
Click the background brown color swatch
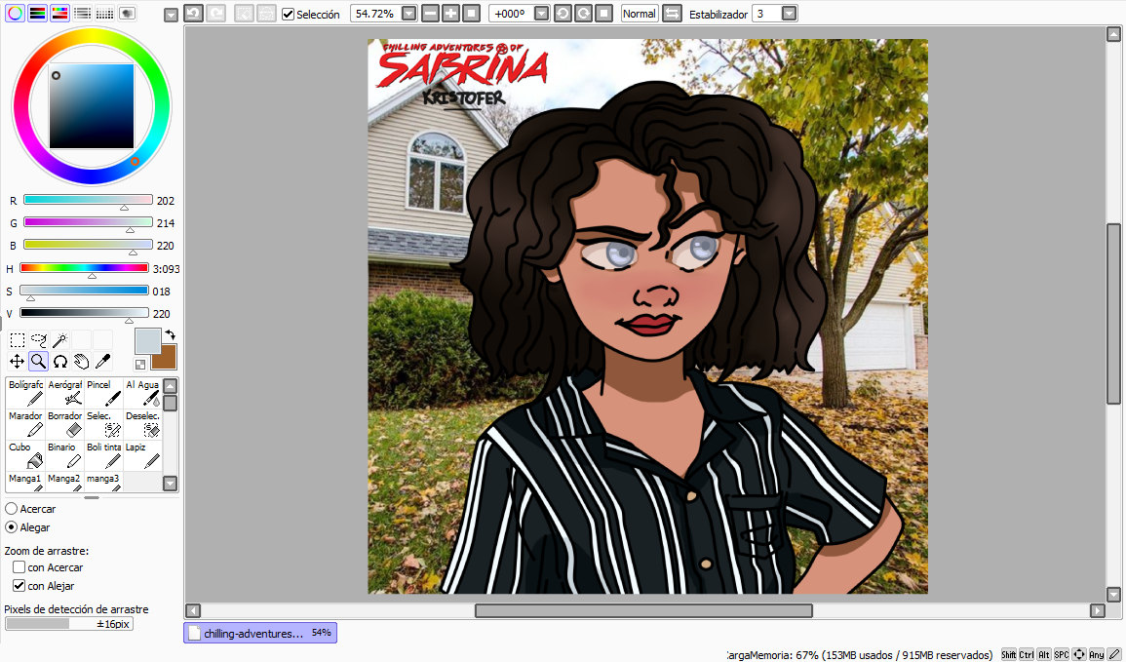(168, 359)
